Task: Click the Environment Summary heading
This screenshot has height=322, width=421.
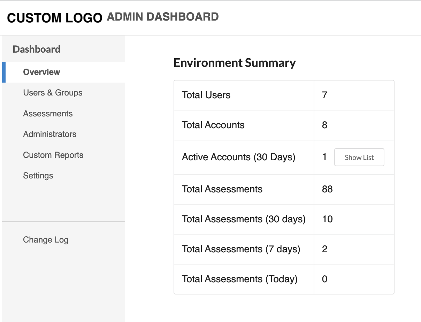Action: click(235, 63)
